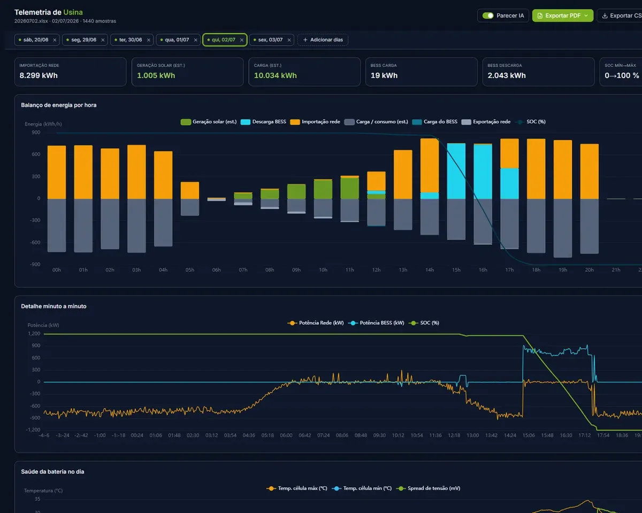The image size is (642, 513).
Task: Toggle Geração solar (est.) legend series
Action: pos(209,122)
